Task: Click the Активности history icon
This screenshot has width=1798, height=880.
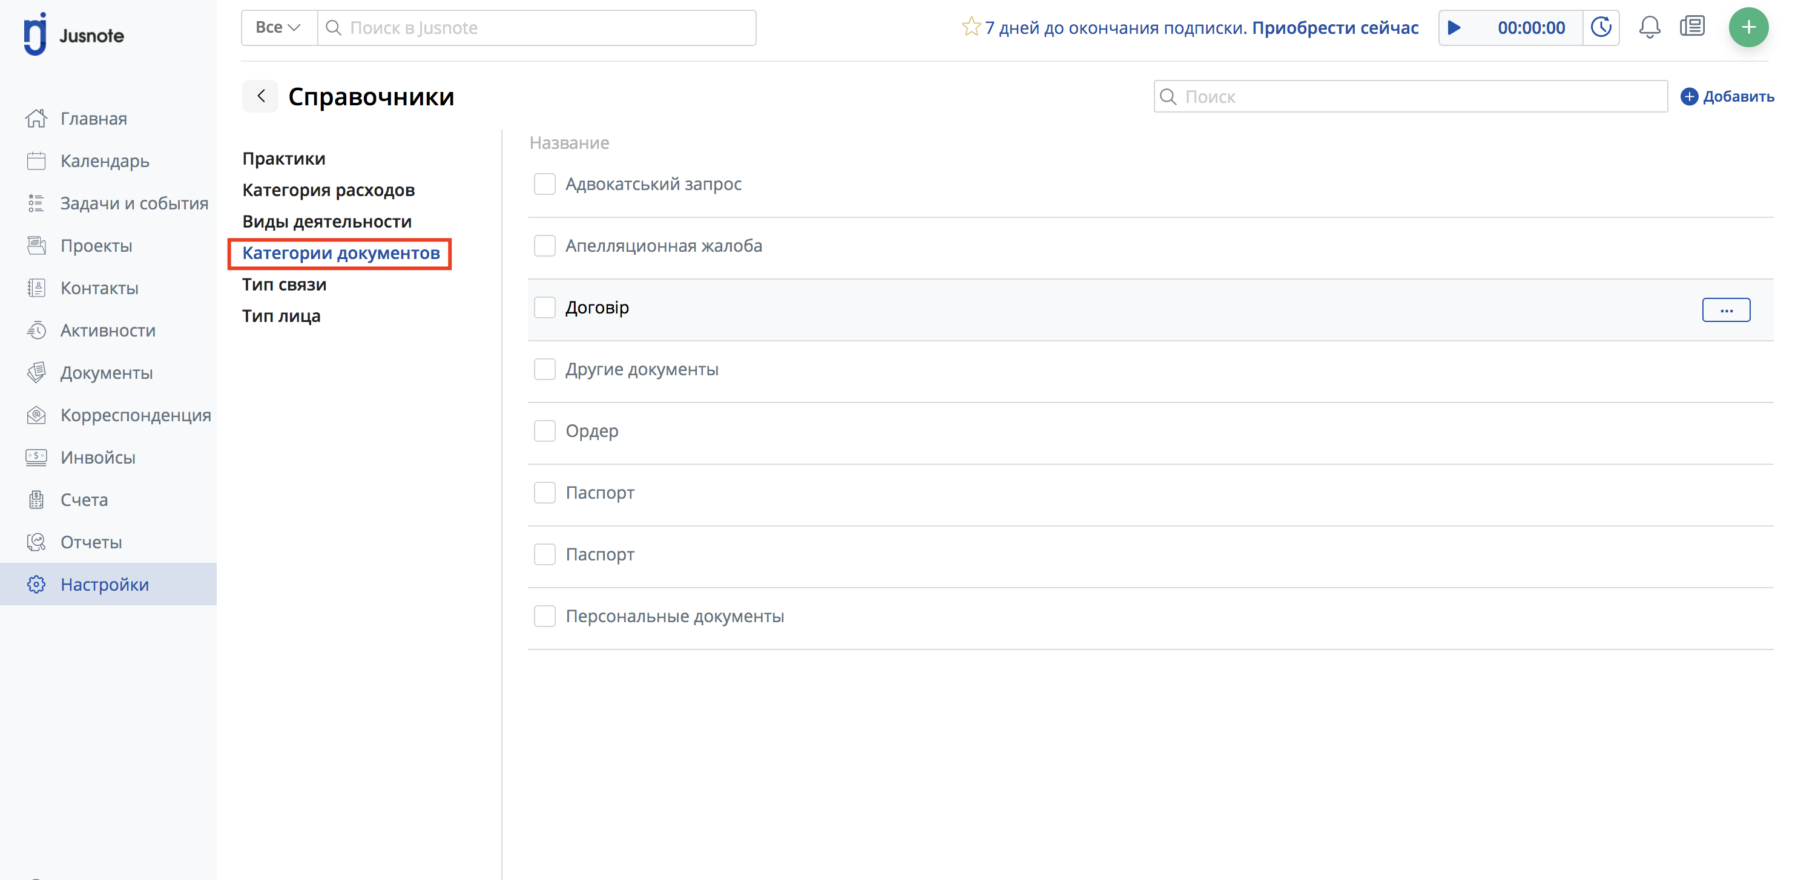Action: (x=36, y=330)
